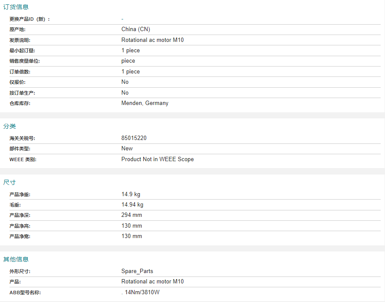The image size is (385, 302).
Task: Click the 尺寸 section heading
Action: click(x=10, y=182)
